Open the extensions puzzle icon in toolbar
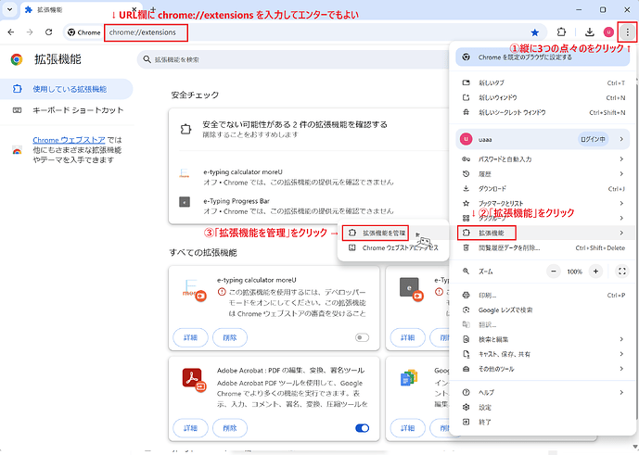 tap(562, 32)
